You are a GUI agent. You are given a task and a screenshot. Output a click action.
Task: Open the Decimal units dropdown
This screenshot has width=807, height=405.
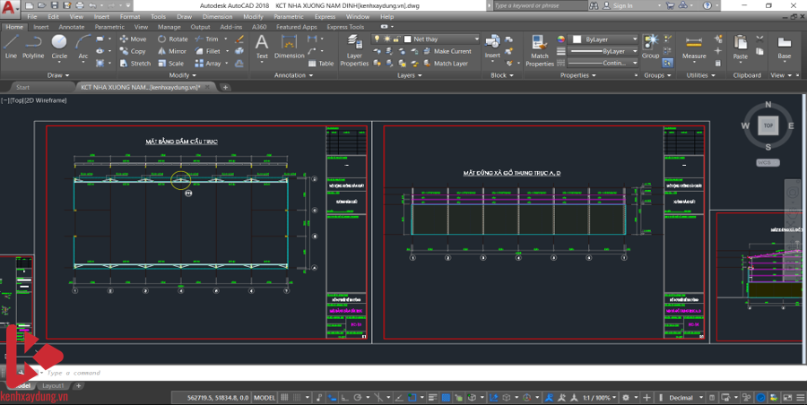tap(685, 397)
